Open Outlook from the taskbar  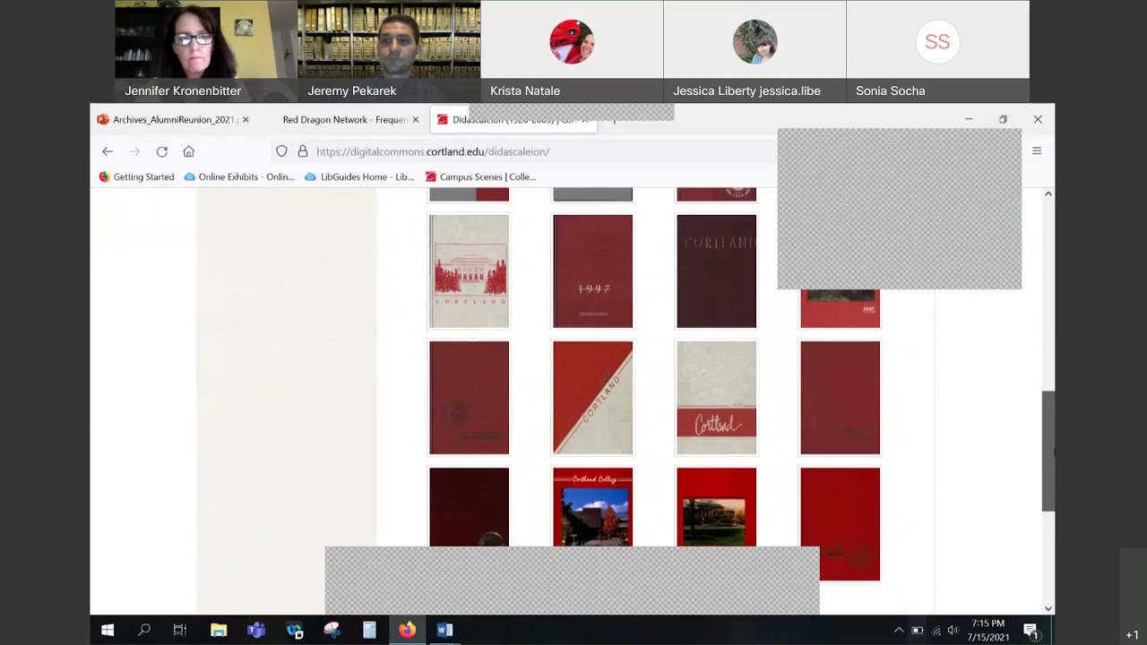[295, 630]
